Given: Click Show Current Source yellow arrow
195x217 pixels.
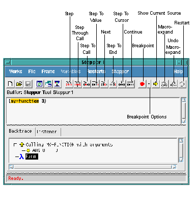Looking at the screenshot, I should click(x=155, y=84).
